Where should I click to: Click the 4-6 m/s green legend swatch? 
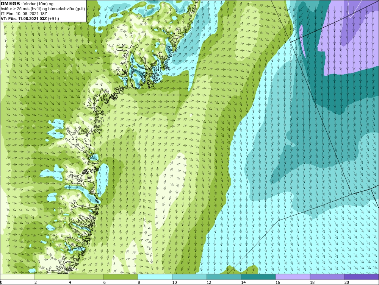86,277
